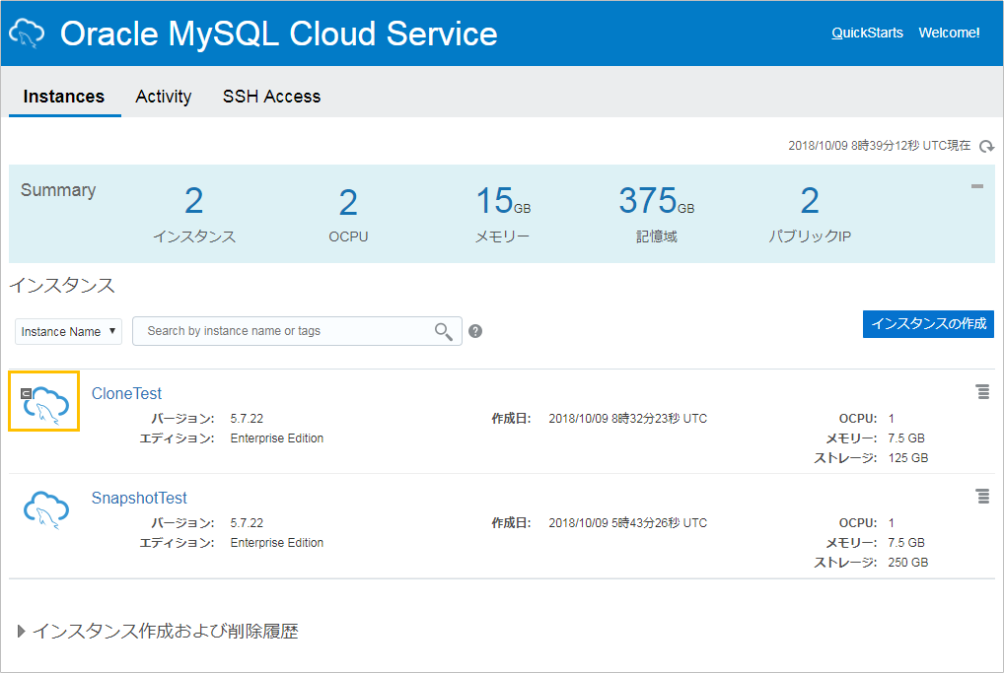
Task: Click the CloneTest 5.7.22 version value
Action: [247, 419]
